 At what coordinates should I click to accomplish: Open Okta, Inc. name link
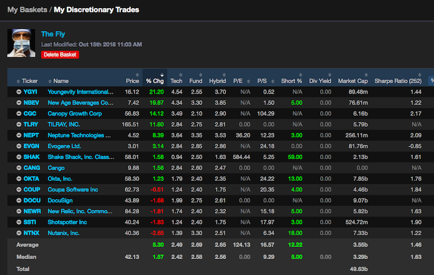(60, 179)
